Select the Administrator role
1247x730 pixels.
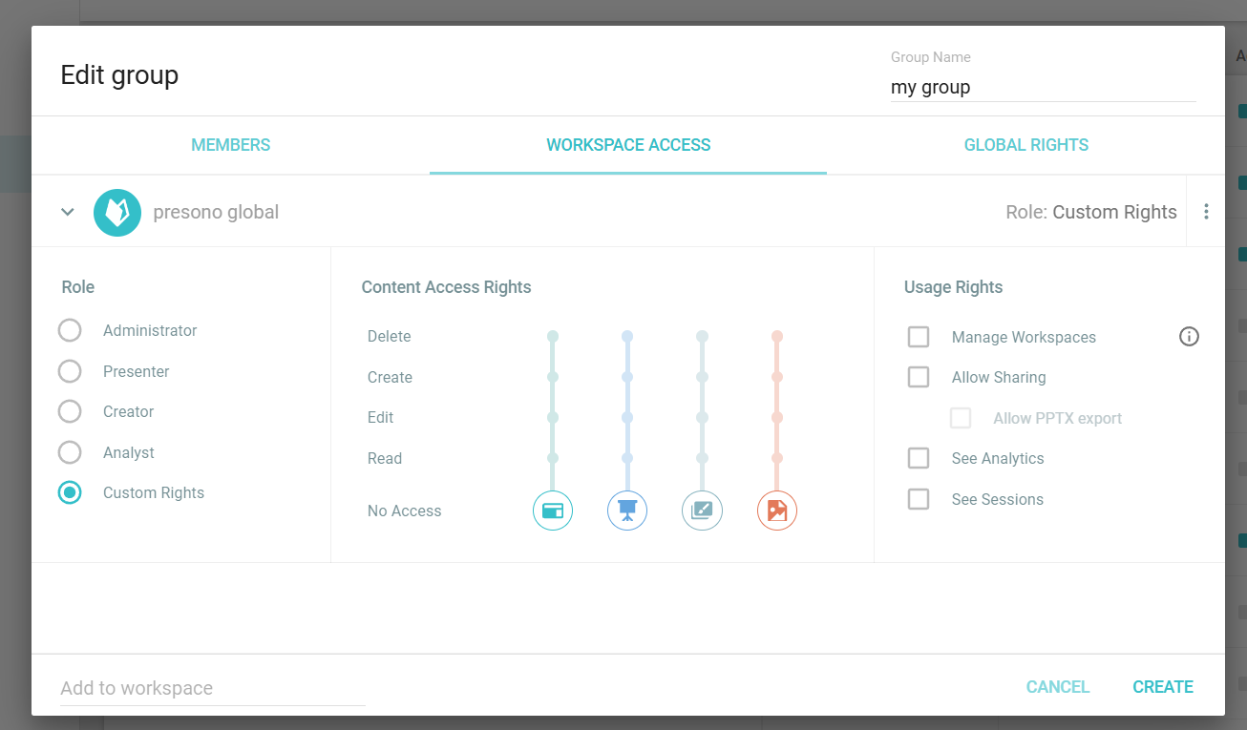70,330
